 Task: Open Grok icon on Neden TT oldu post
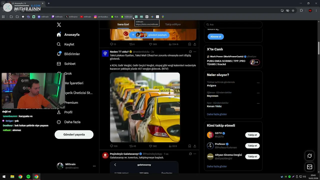point(190,52)
